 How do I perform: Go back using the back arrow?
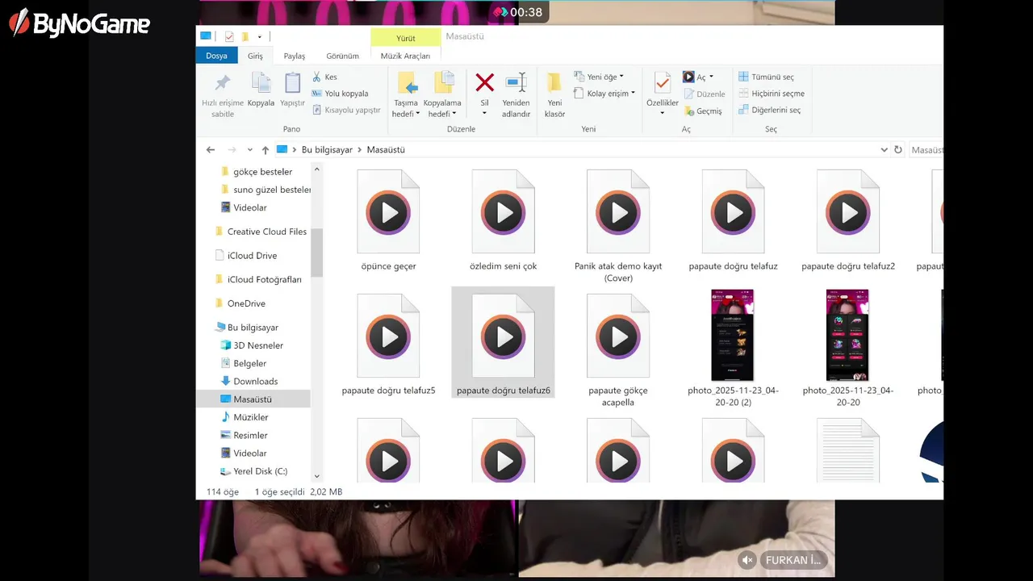(211, 150)
